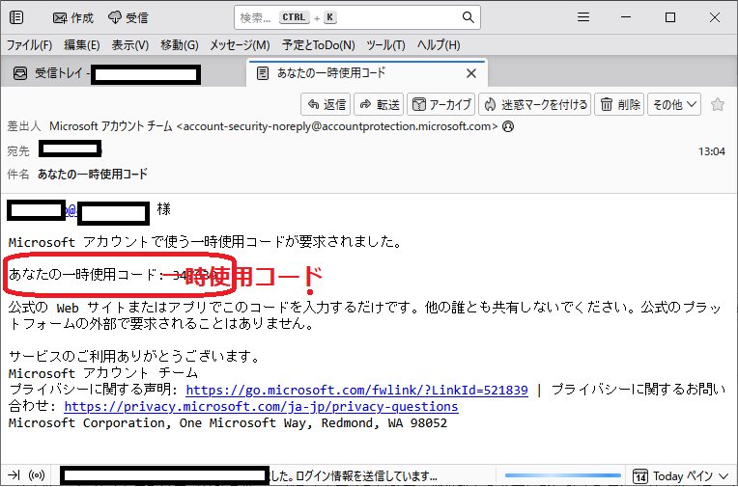Image resolution: width=738 pixels, height=487 pixels.
Task: Open the go.microsoft.com privacy statement link
Action: [356, 391]
